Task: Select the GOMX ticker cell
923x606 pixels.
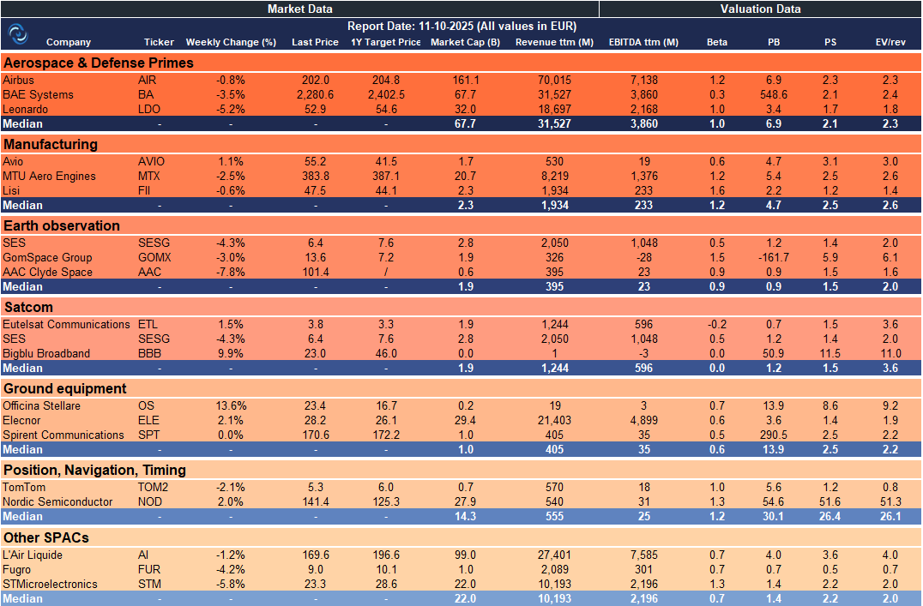Action: tap(154, 258)
